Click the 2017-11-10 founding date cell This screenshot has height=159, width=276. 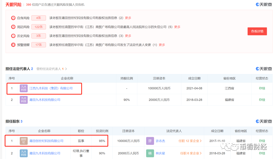click(x=217, y=141)
